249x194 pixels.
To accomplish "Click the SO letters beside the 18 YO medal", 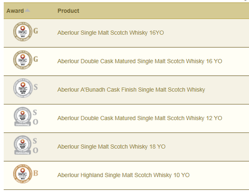I will (x=35, y=145).
